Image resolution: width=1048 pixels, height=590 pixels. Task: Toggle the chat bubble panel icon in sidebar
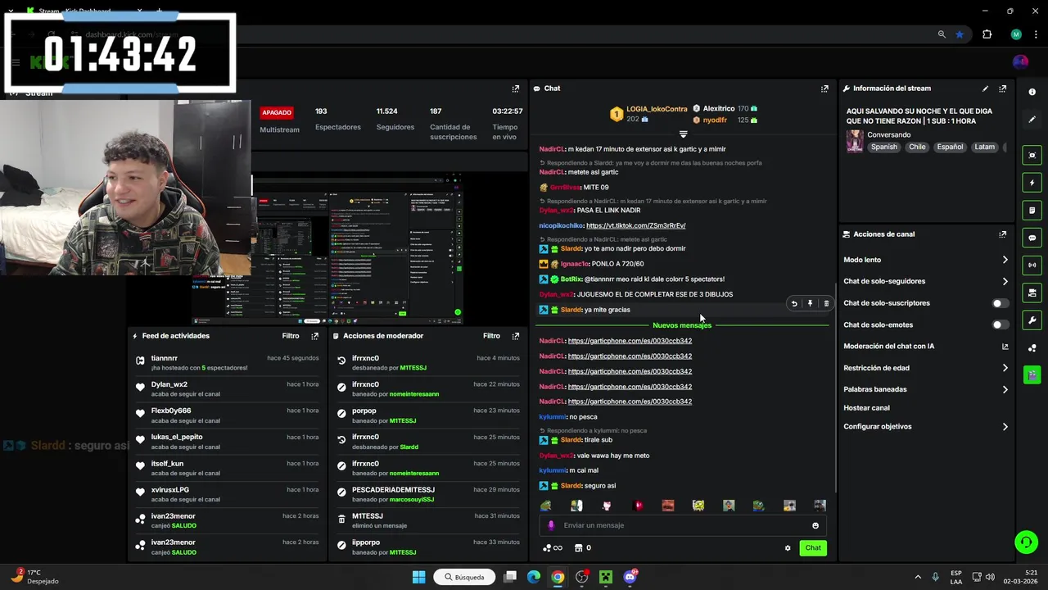[1032, 238]
